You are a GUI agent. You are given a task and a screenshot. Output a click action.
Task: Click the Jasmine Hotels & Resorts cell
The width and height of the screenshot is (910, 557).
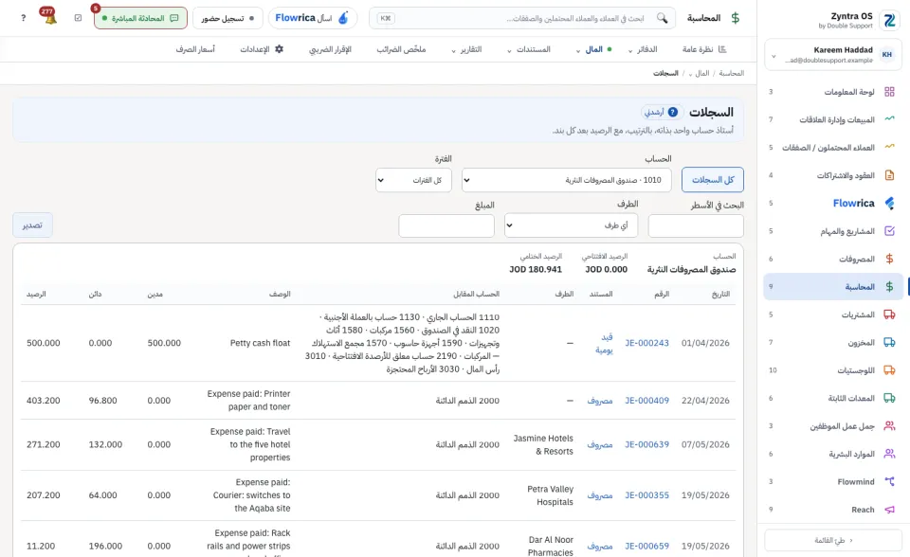tap(542, 444)
